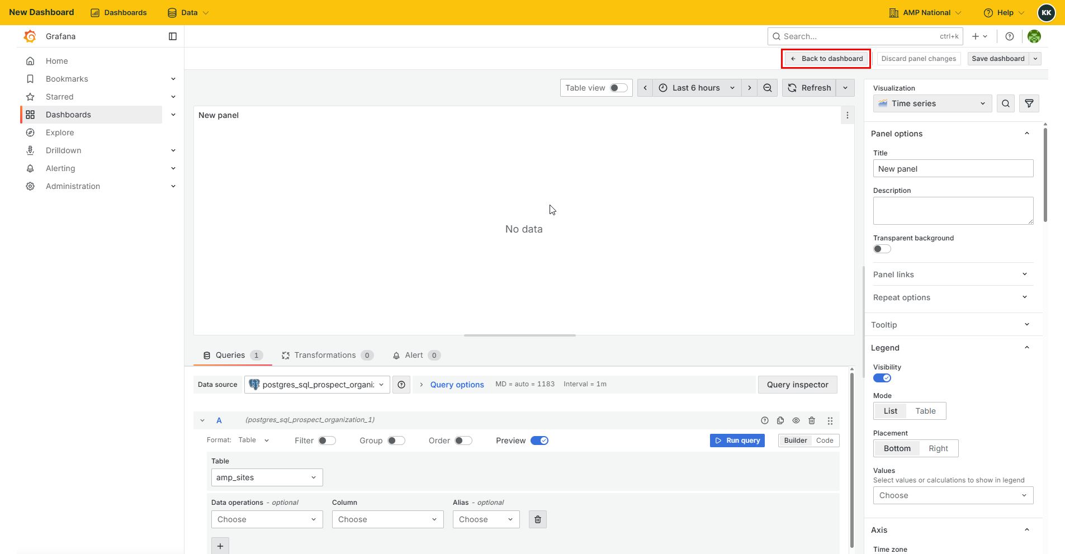Open the Time series visualization dropdown
The height and width of the screenshot is (554, 1065).
tap(933, 103)
